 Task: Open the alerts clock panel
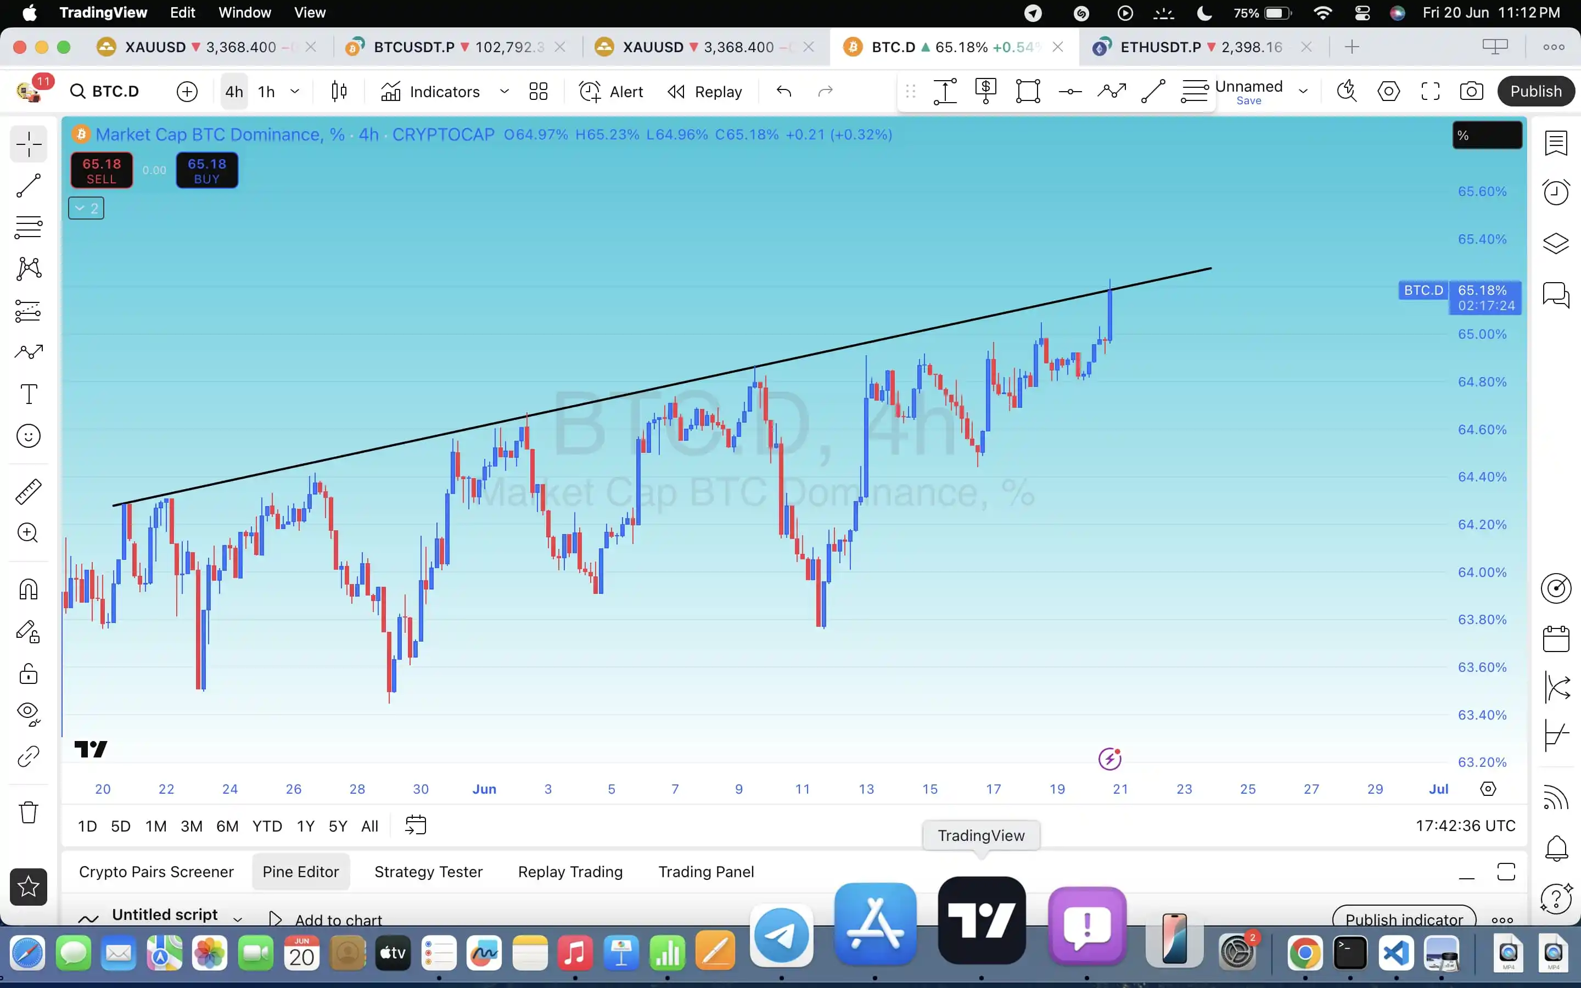1556,192
